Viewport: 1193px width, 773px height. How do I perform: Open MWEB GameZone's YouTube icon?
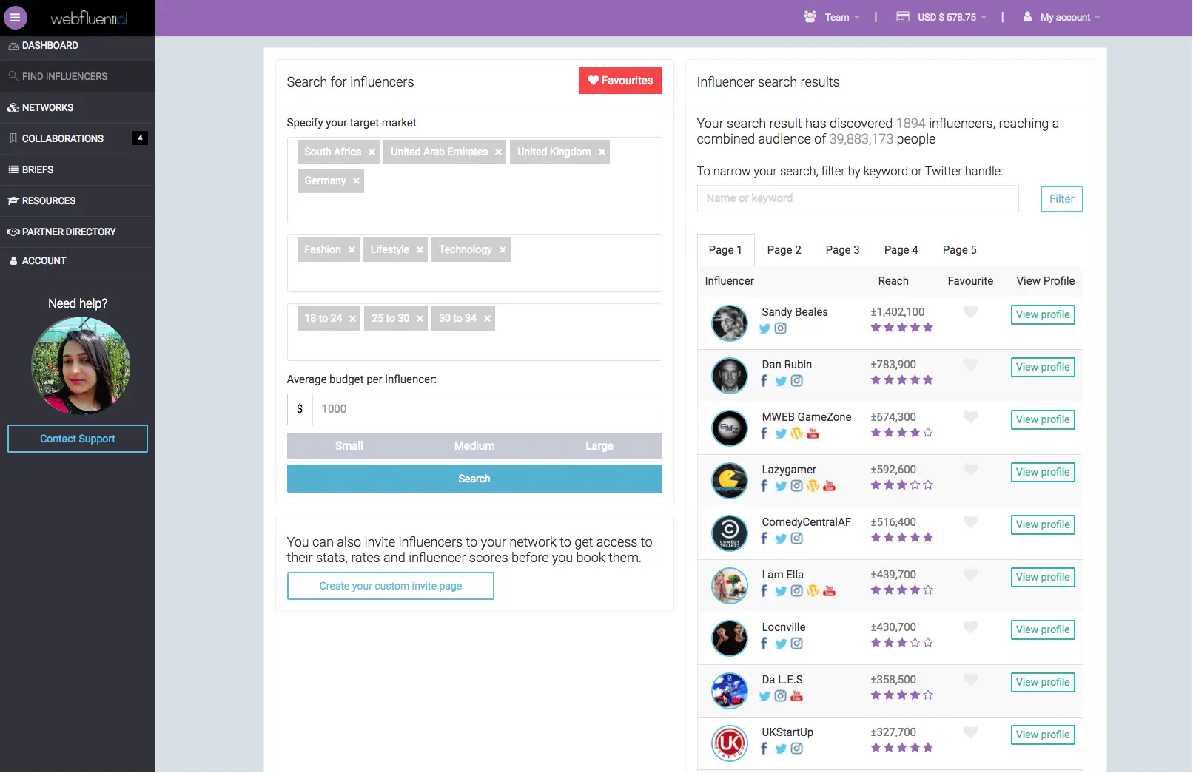click(813, 433)
